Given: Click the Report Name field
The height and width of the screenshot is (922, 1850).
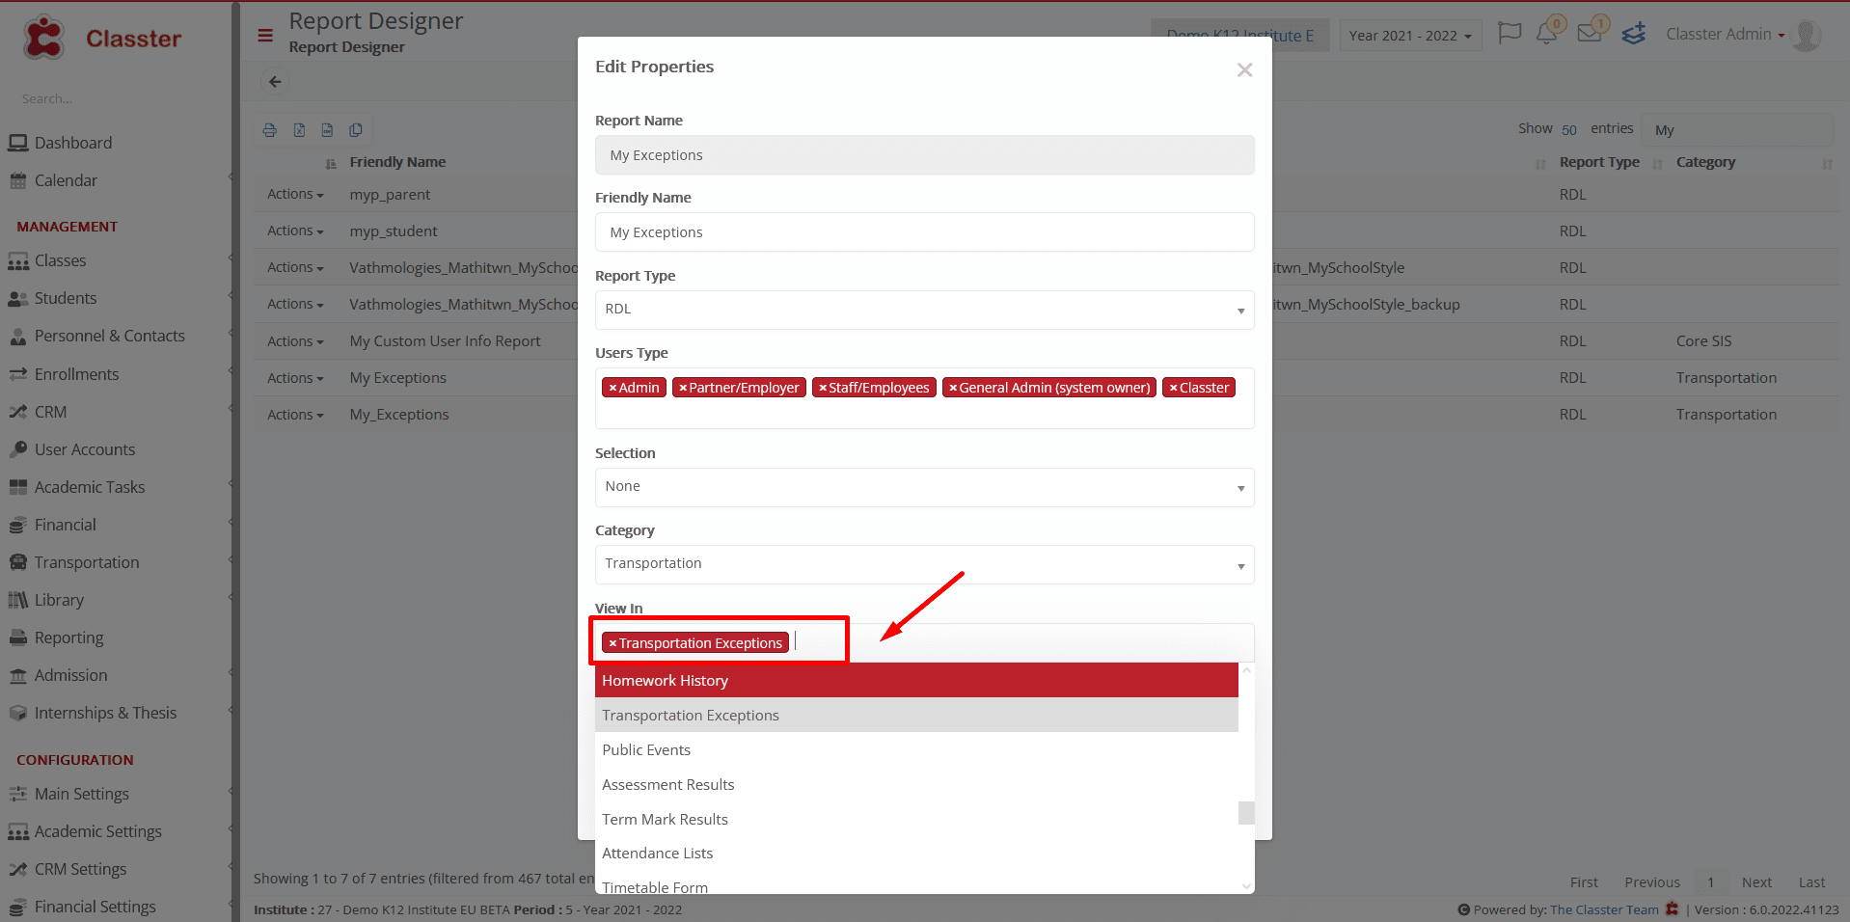Looking at the screenshot, I should click(x=924, y=155).
